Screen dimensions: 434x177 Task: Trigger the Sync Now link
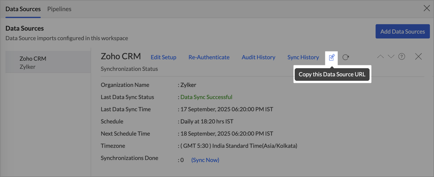(x=205, y=160)
